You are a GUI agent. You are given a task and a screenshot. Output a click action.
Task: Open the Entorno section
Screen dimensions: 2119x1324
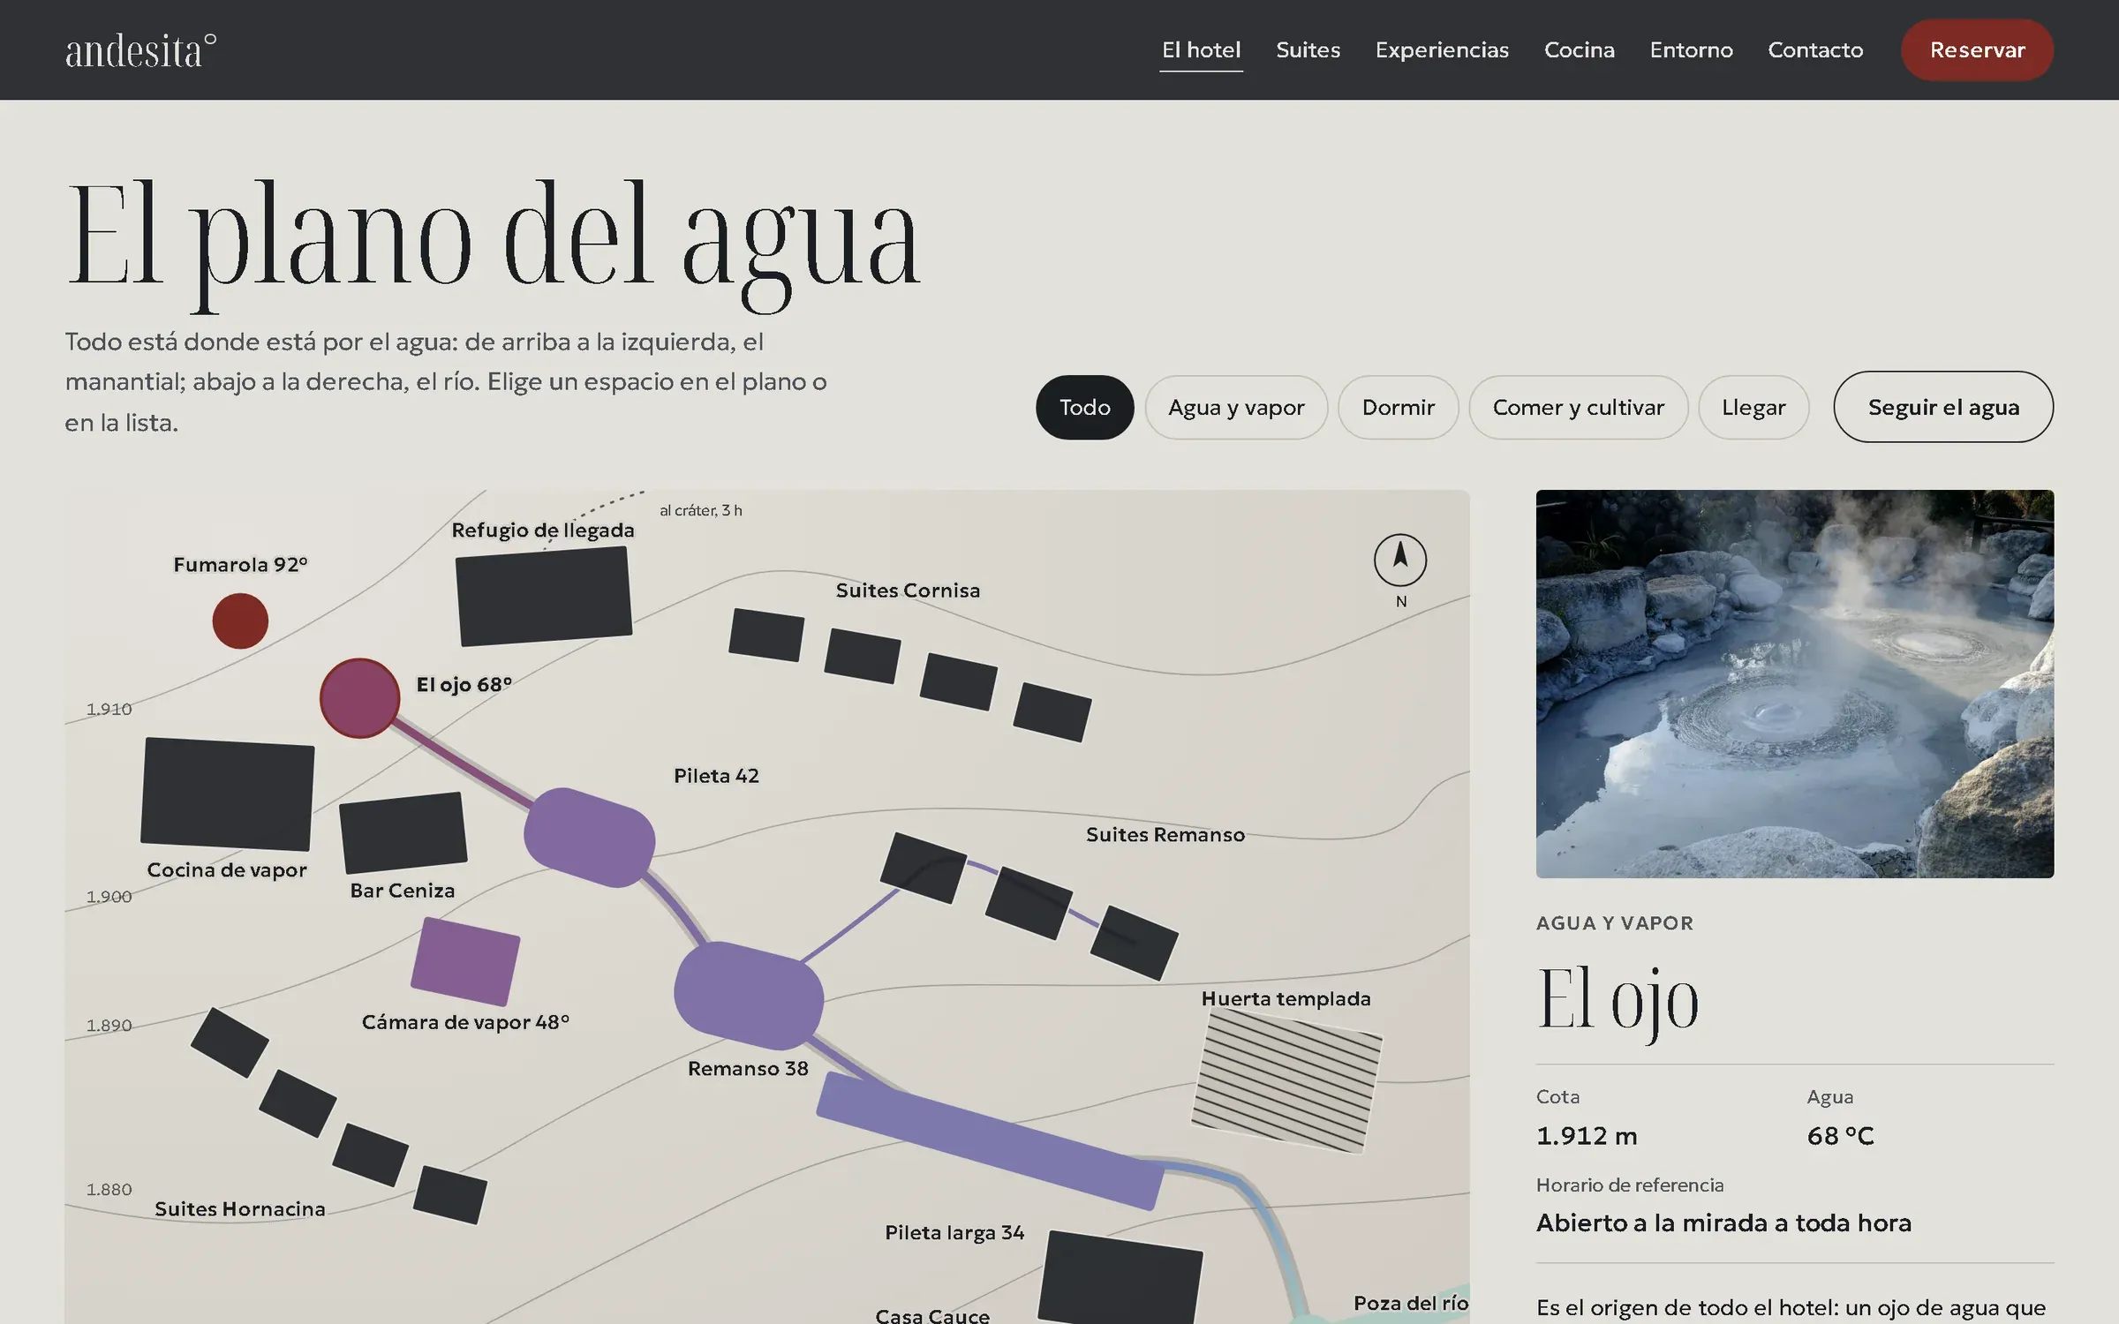pos(1691,50)
